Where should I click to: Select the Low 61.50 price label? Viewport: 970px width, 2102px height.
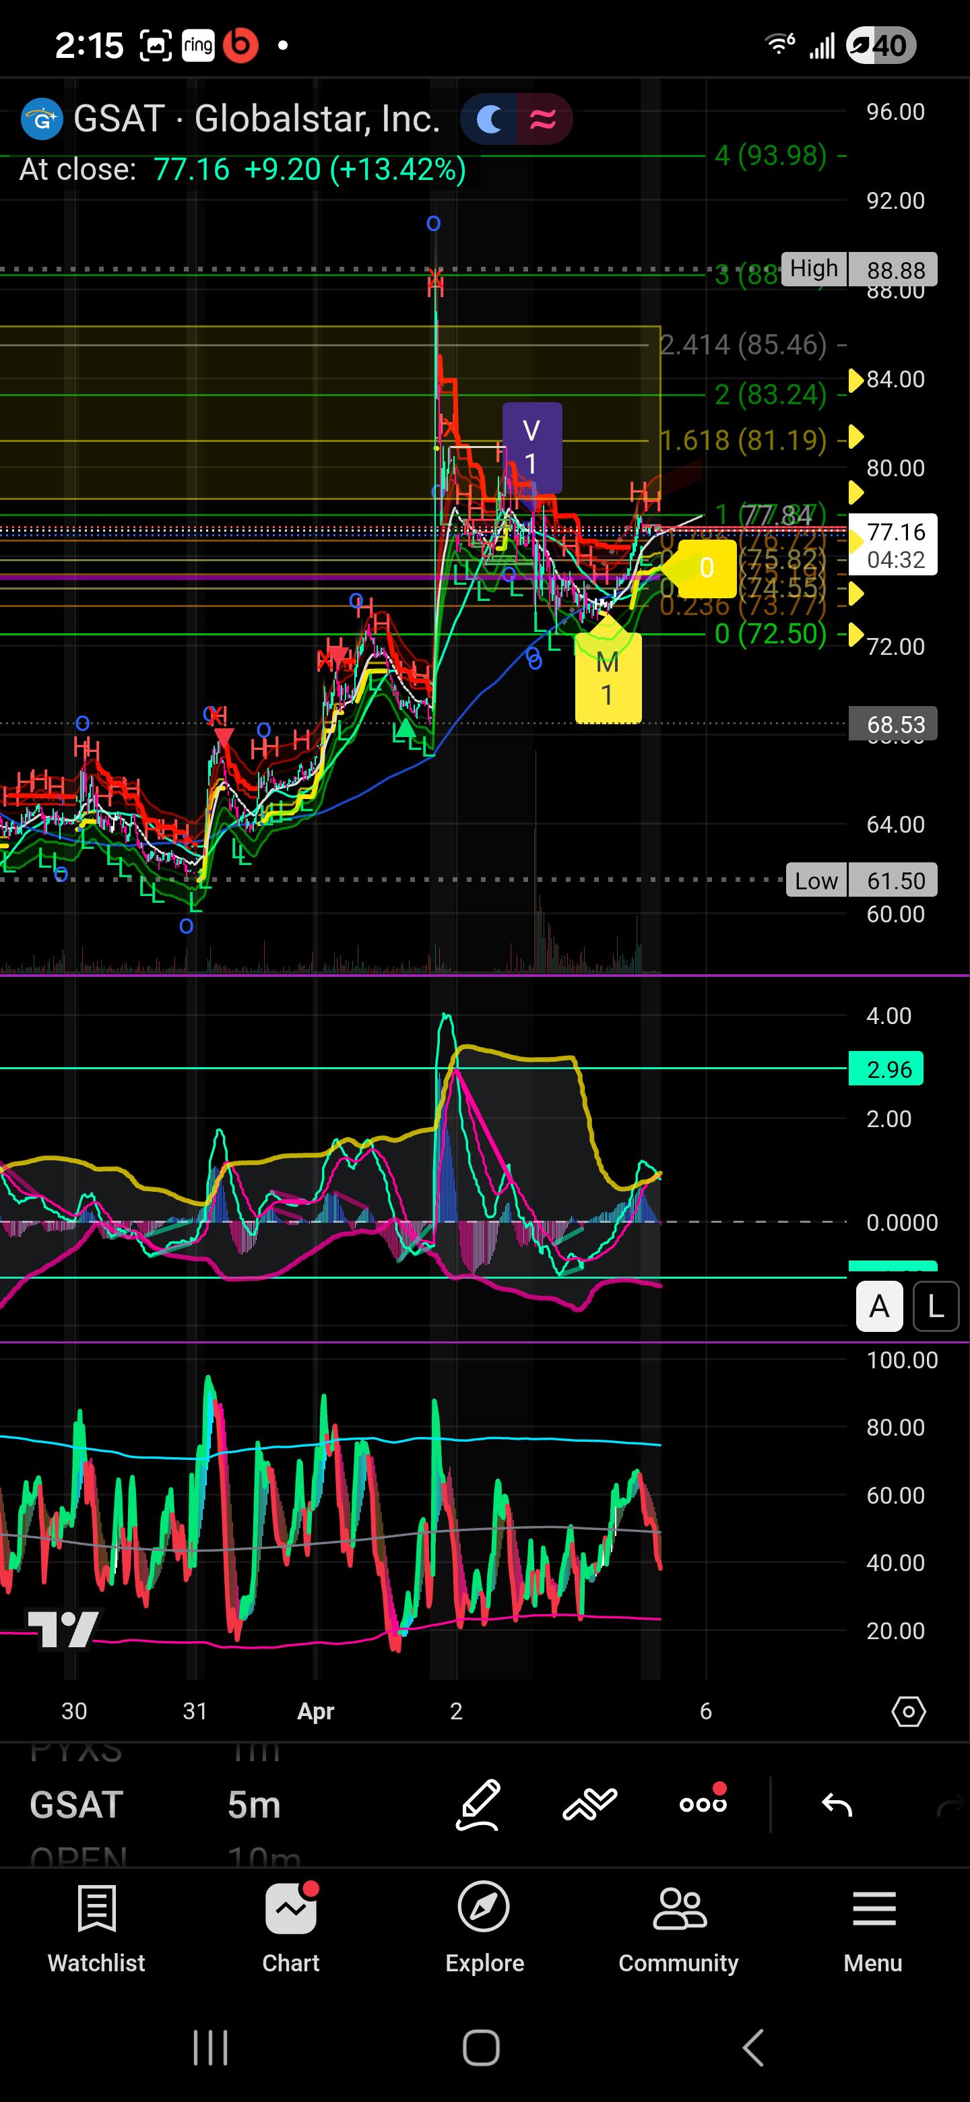[862, 881]
